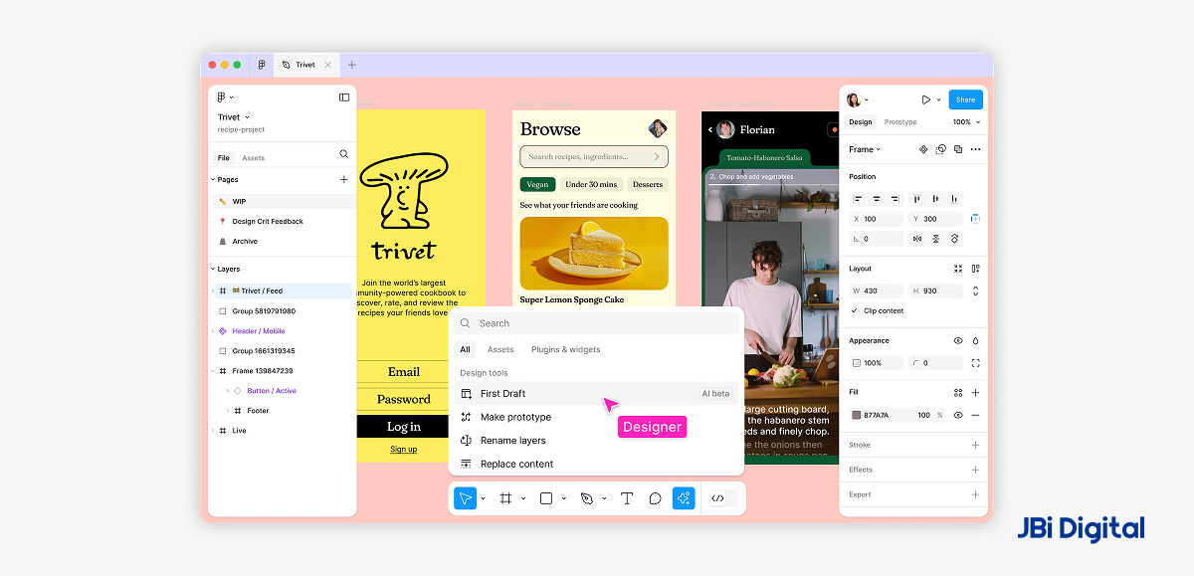Viewport: 1194px width, 576px height.
Task: Open the Figma main menu dropdown in left panel
Action: click(x=224, y=97)
